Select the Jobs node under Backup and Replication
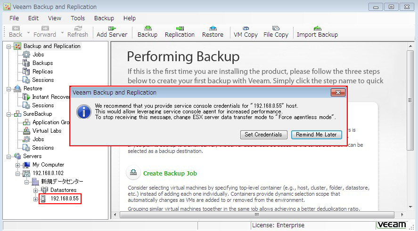Image resolution: width=418 pixels, height=231 pixels. pyautogui.click(x=38, y=55)
